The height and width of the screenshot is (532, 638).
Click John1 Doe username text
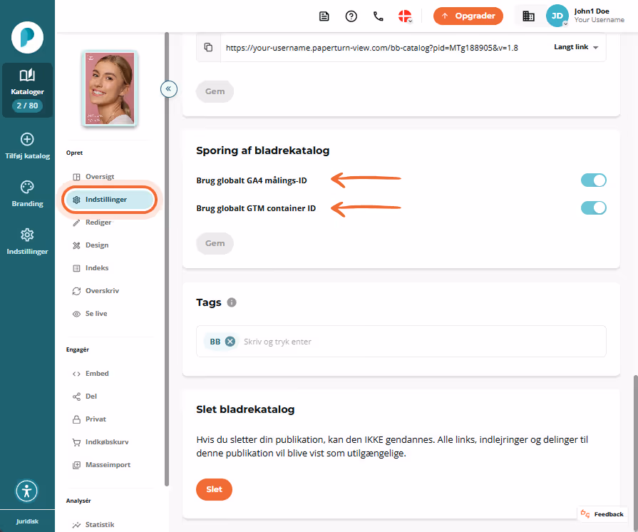592,11
